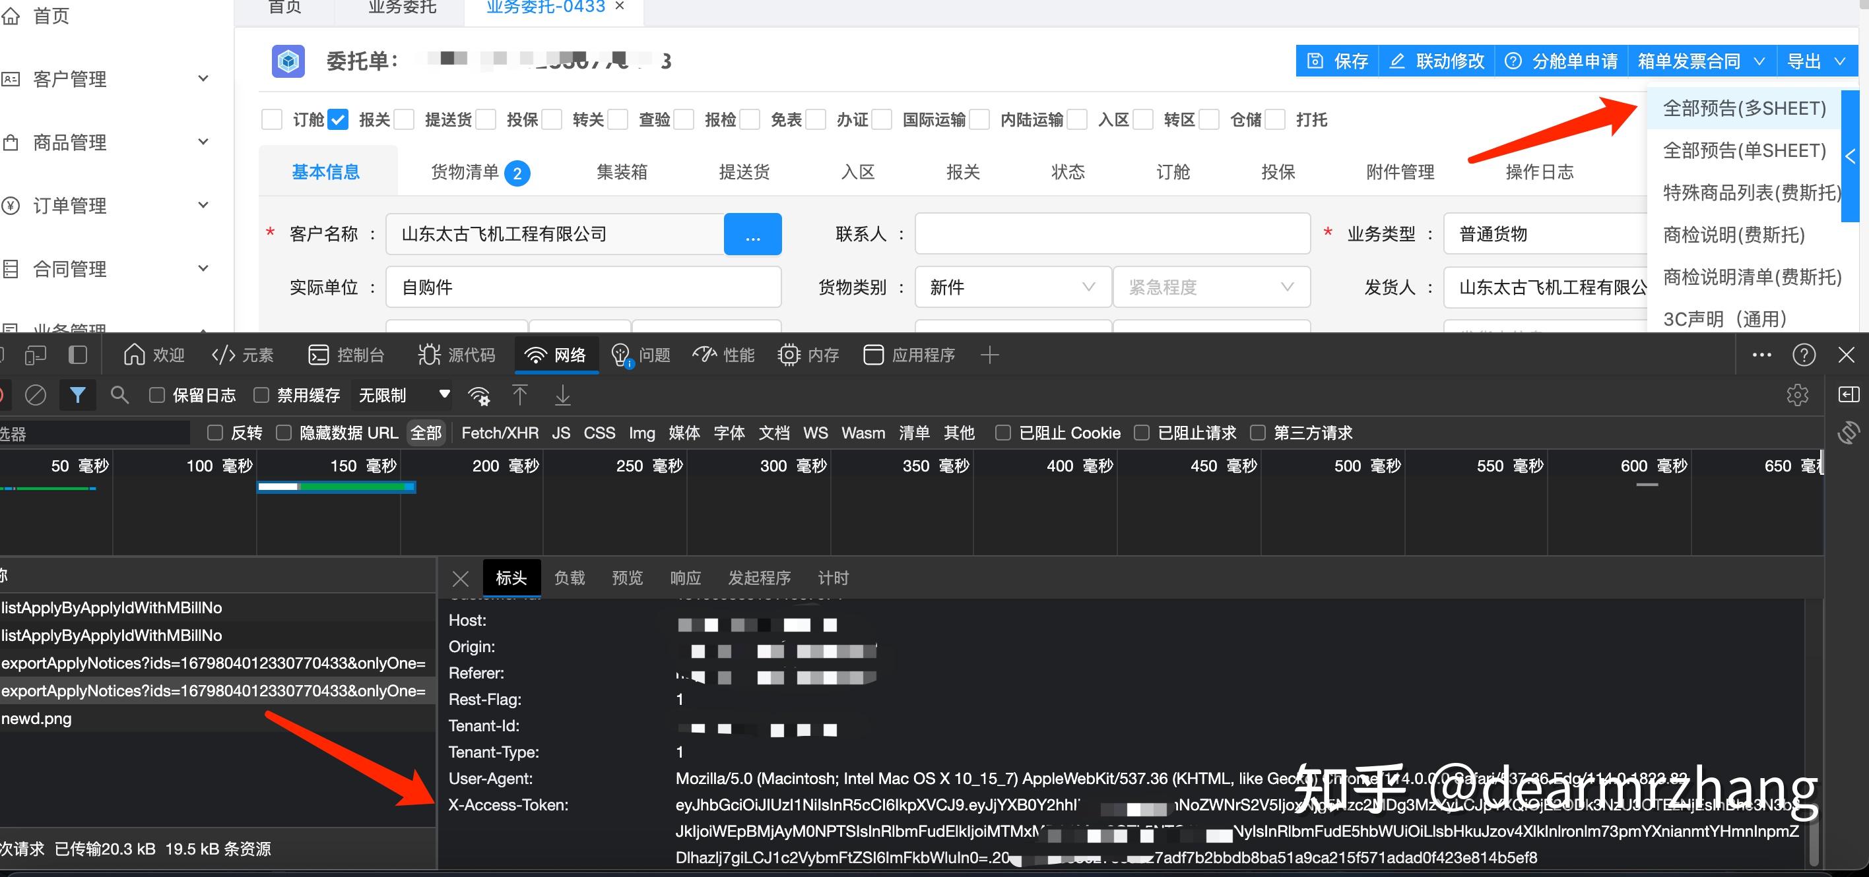Click the 保存 button
This screenshot has height=877, width=1869.
tap(1337, 61)
